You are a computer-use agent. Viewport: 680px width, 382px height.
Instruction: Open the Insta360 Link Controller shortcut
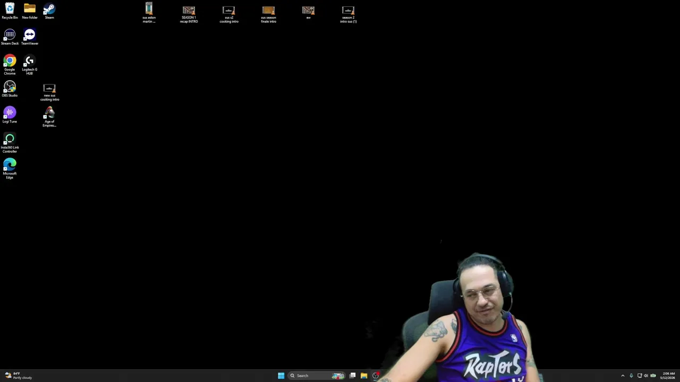tap(10, 143)
